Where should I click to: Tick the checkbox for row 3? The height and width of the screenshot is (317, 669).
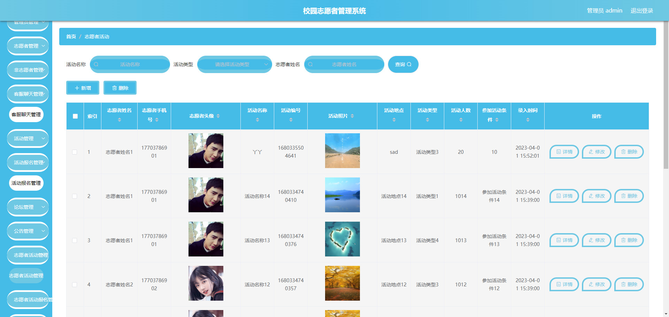coord(75,240)
